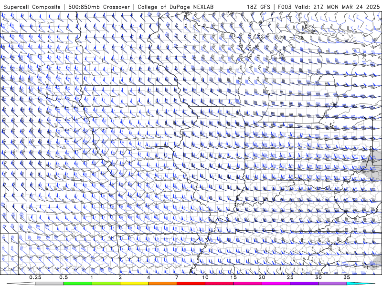
Task: Click the bright green color bar segment
Action: tap(78, 284)
